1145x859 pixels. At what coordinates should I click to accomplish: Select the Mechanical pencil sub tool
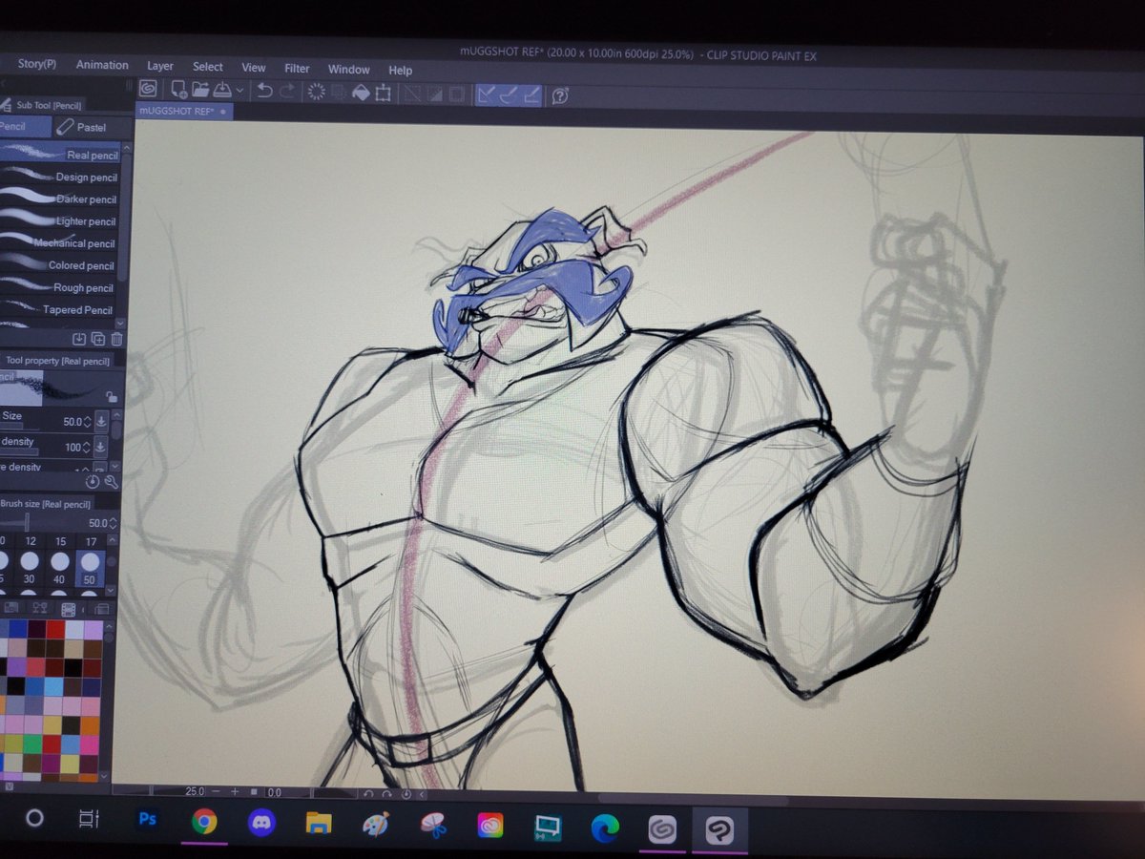pos(60,242)
